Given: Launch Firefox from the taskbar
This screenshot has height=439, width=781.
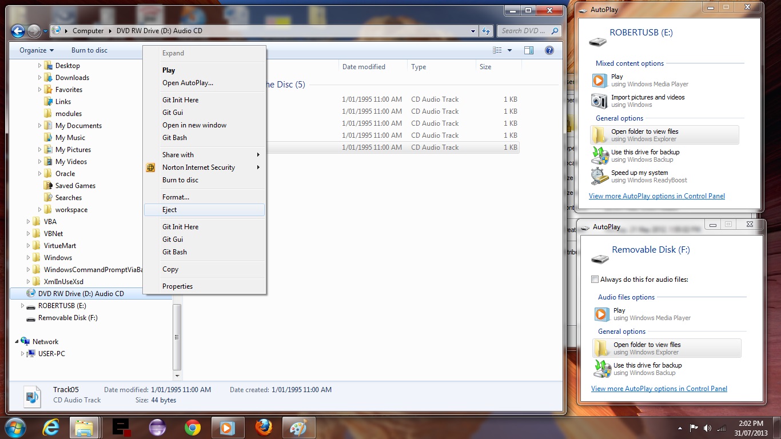Looking at the screenshot, I should (264, 427).
